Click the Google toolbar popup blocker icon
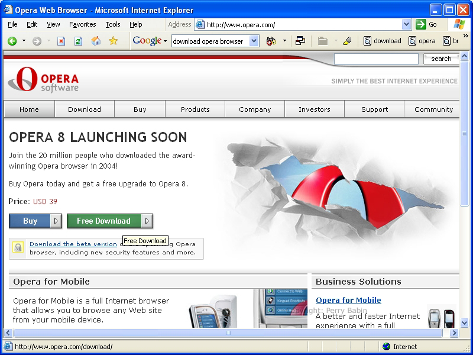This screenshot has width=473, height=355. [x=300, y=41]
